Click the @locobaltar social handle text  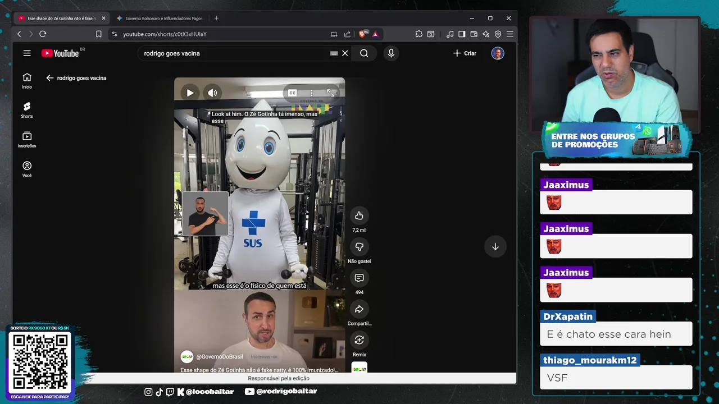coord(210,392)
